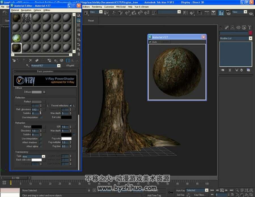
Task: Open Hierarchy tab in command panel
Action: click(233, 27)
